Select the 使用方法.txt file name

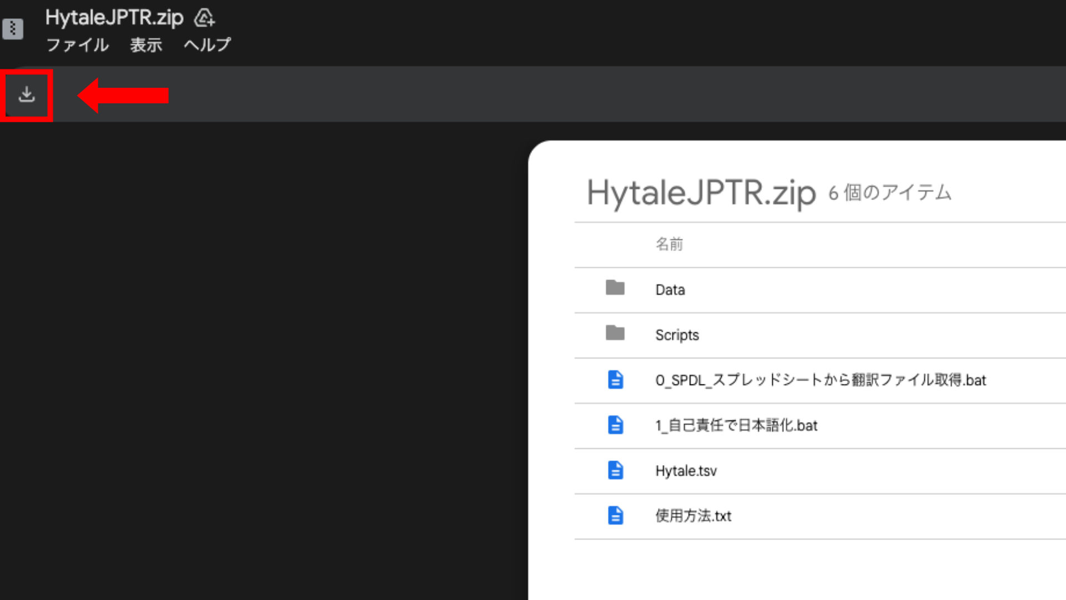coord(693,516)
